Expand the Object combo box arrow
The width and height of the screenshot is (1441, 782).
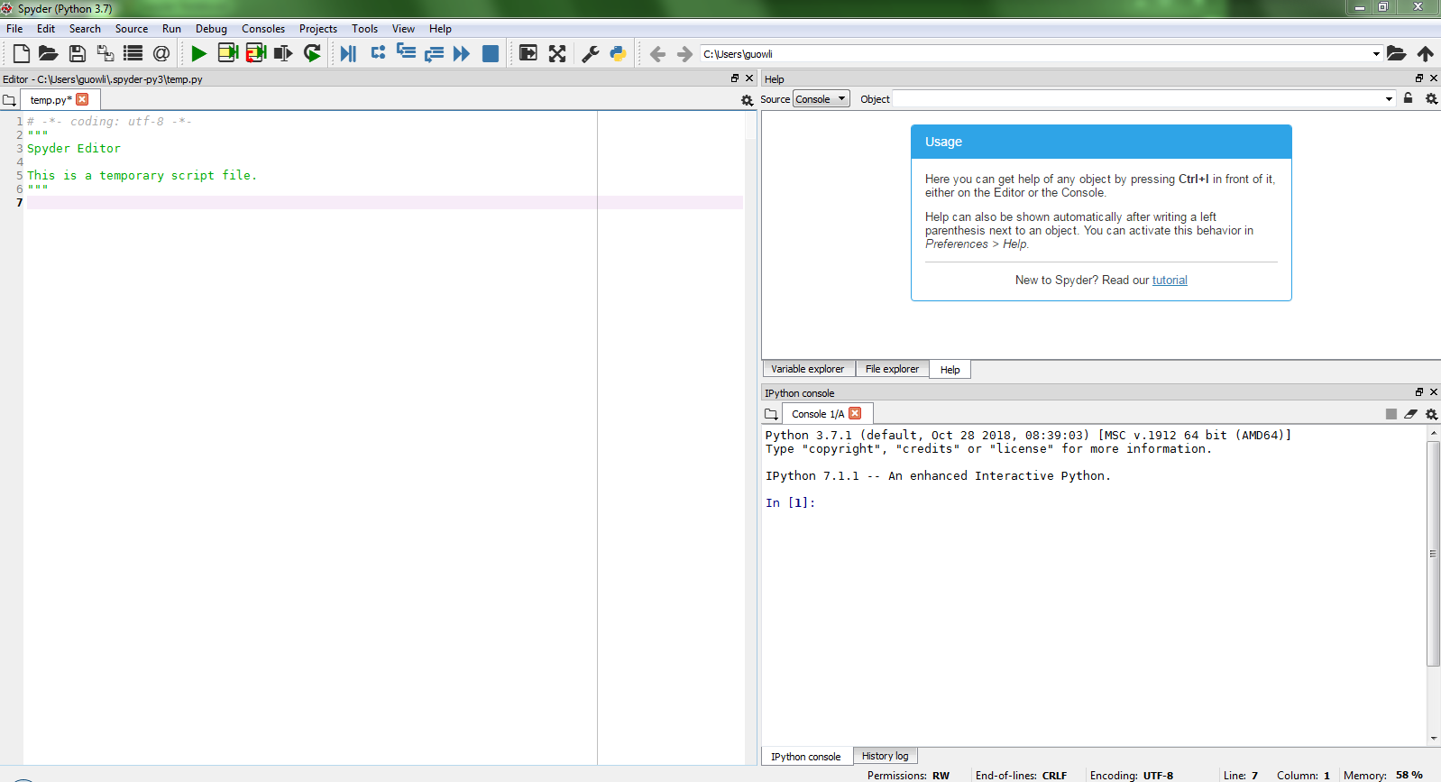click(x=1389, y=99)
